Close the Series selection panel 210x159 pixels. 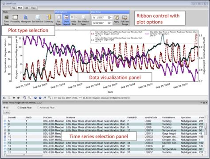click(207, 103)
